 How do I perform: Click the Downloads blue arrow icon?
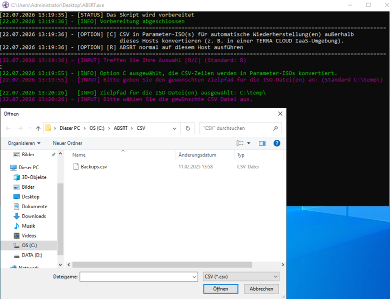[16, 216]
